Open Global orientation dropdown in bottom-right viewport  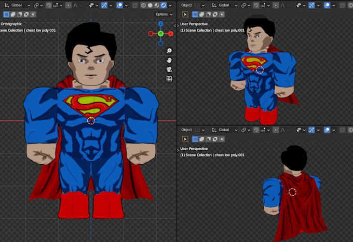(x=225, y=130)
